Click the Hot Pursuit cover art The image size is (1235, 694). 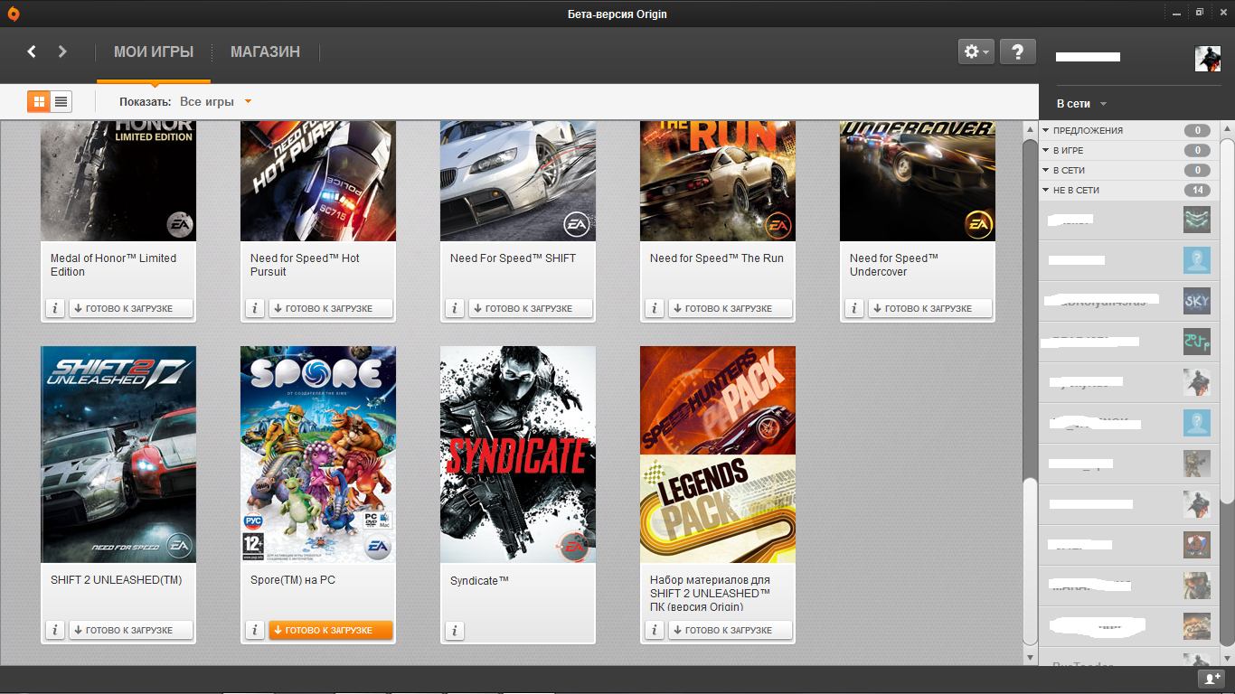pos(318,181)
